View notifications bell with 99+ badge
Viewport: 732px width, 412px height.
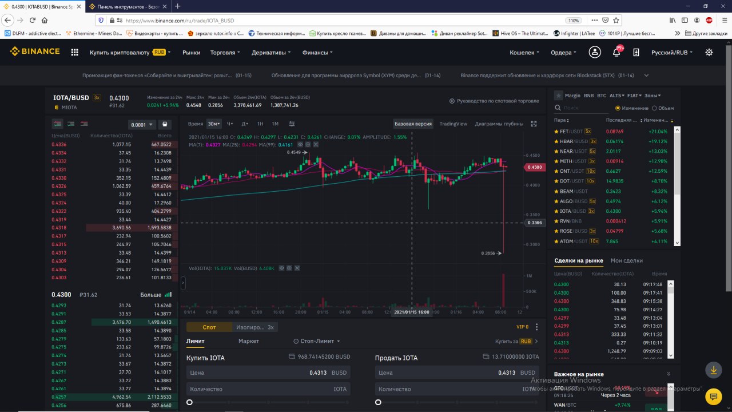coord(616,52)
